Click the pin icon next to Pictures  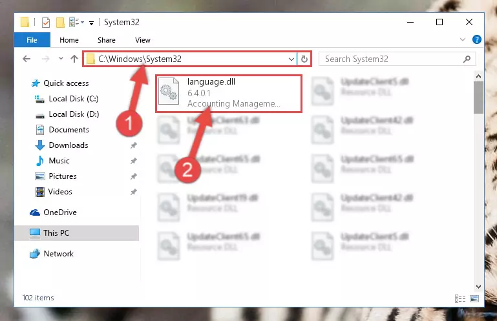point(133,176)
